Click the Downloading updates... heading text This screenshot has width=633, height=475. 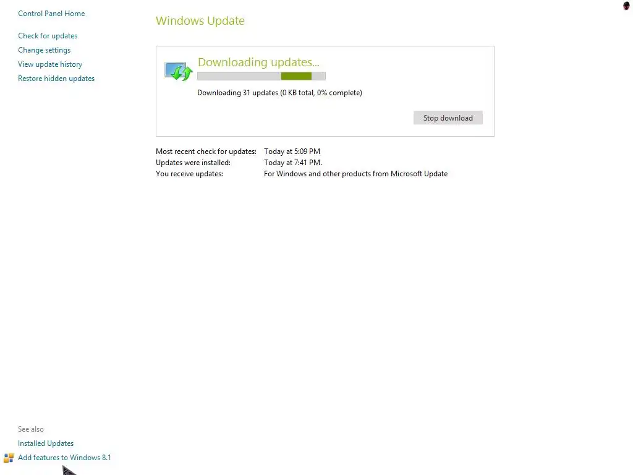click(x=258, y=62)
